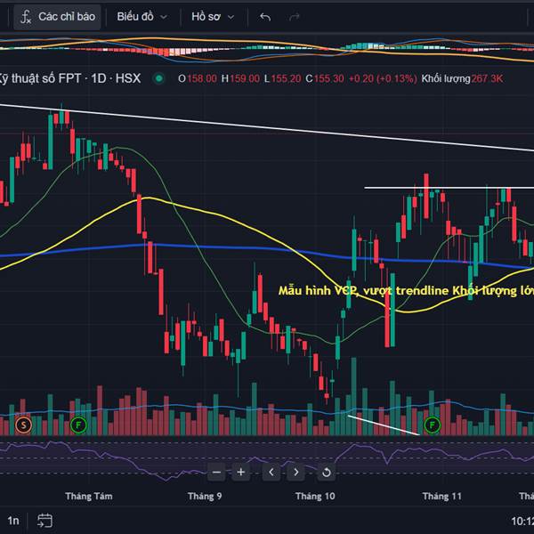
Task: Click the Tháng Tám time axis label
Action: (89, 497)
